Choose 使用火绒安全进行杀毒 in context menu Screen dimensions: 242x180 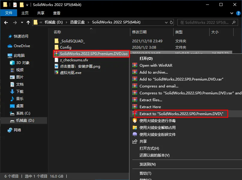[157, 121]
